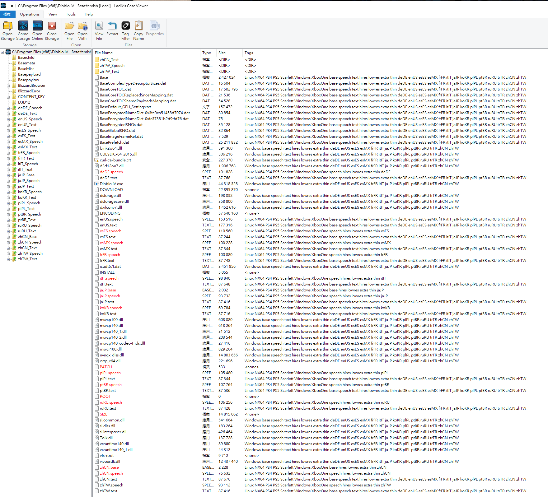Open the View menu
548x497 pixels.
coord(53,14)
